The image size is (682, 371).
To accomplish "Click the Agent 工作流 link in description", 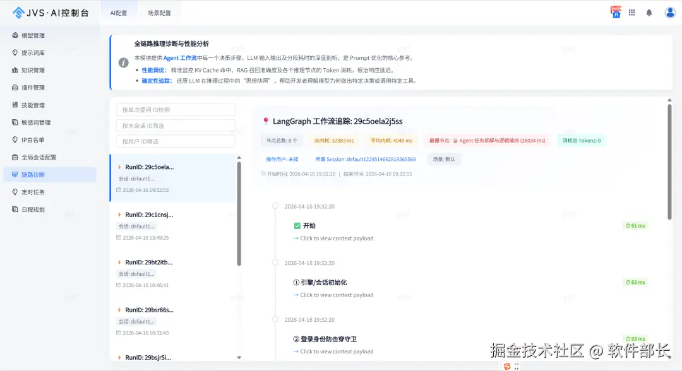I will point(179,58).
